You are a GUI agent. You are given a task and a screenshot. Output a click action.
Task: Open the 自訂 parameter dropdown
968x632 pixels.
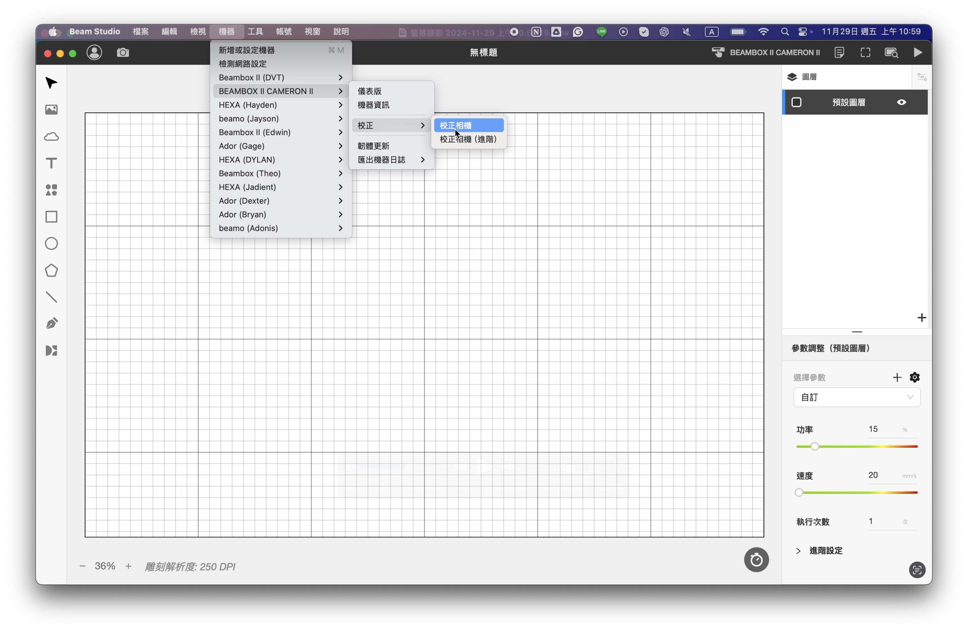click(x=857, y=397)
